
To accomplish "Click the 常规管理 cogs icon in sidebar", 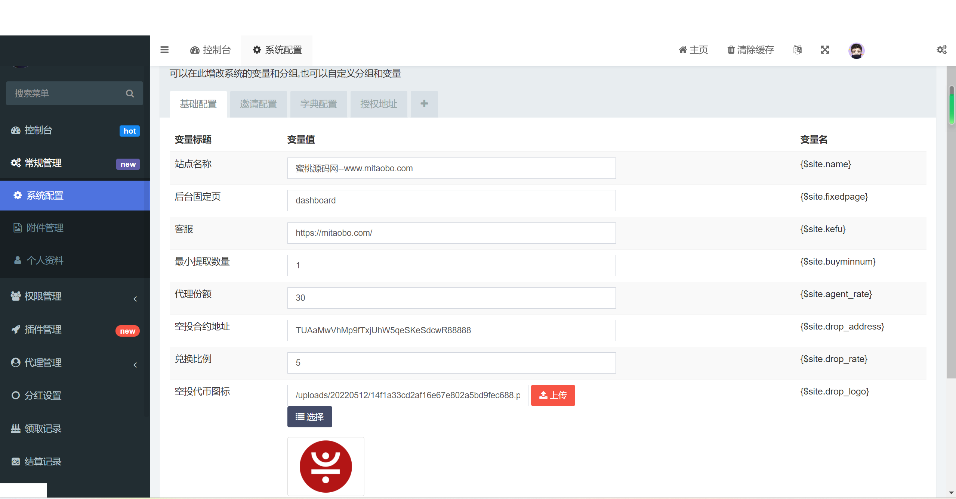I will click(16, 163).
